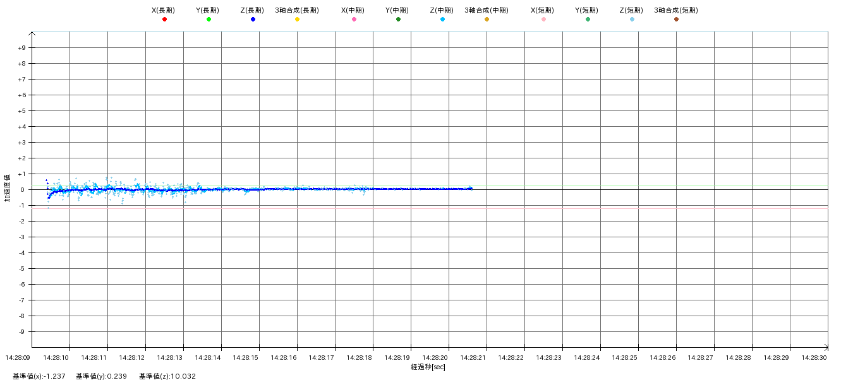Select the 基準値(z):10.032 readout
The width and height of the screenshot is (853, 385).
(167, 376)
